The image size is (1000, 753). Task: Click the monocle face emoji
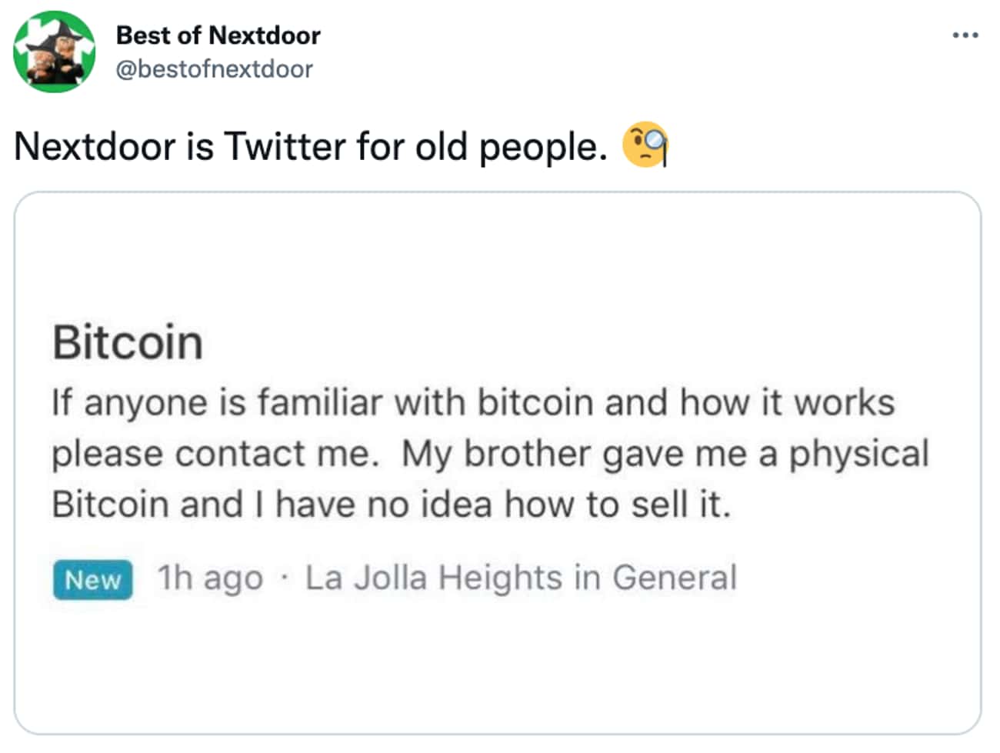(x=645, y=144)
